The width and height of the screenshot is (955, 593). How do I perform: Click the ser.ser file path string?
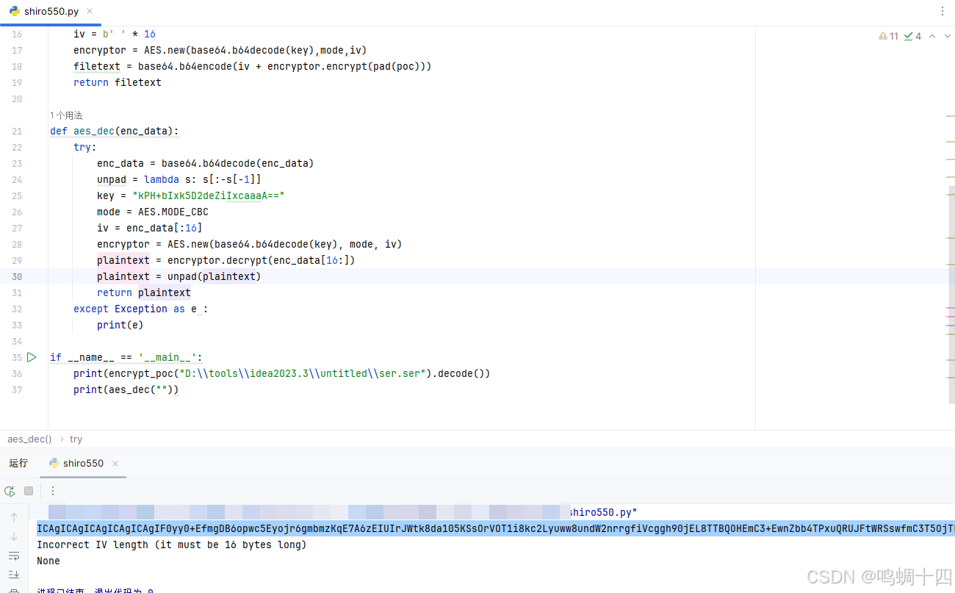click(x=301, y=373)
